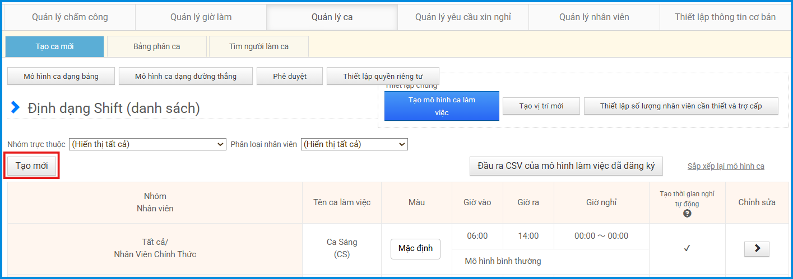Open the Tìm người làm ca sub-tab
The height and width of the screenshot is (279, 793).
259,46
